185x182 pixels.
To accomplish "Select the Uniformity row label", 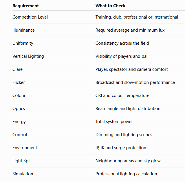I will pos(23,43).
